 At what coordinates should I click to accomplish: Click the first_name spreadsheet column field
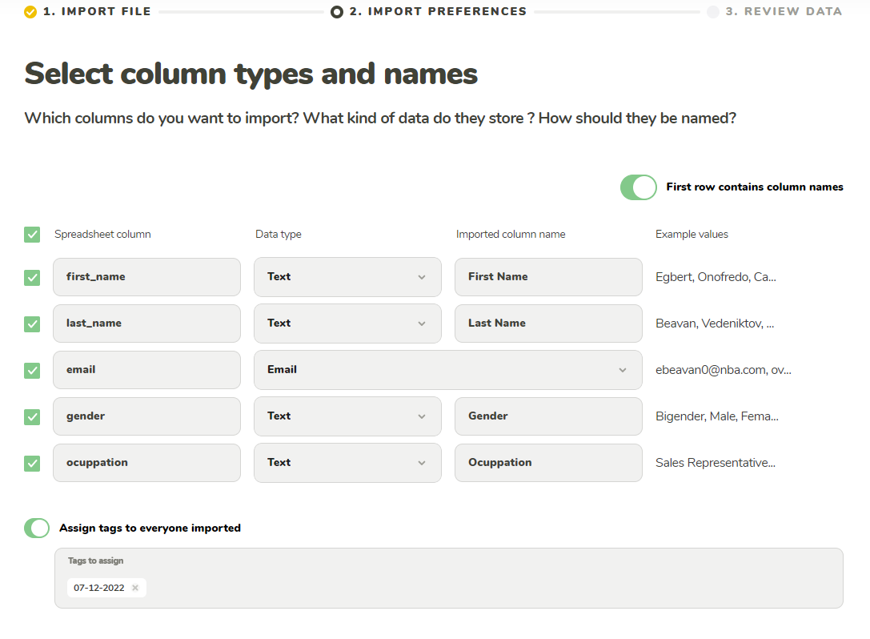pos(146,277)
